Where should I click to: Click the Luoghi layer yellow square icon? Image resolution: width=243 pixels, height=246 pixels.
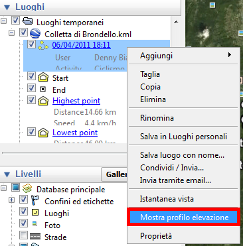(x=35, y=213)
